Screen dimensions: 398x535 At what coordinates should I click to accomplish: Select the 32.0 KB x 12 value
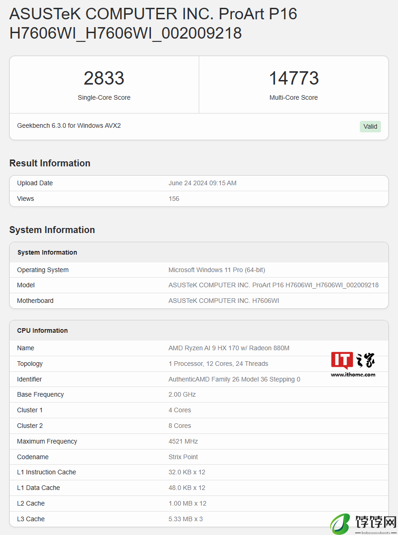(187, 472)
